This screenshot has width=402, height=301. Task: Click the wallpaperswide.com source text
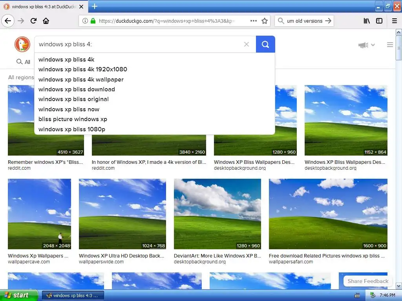pos(101,262)
